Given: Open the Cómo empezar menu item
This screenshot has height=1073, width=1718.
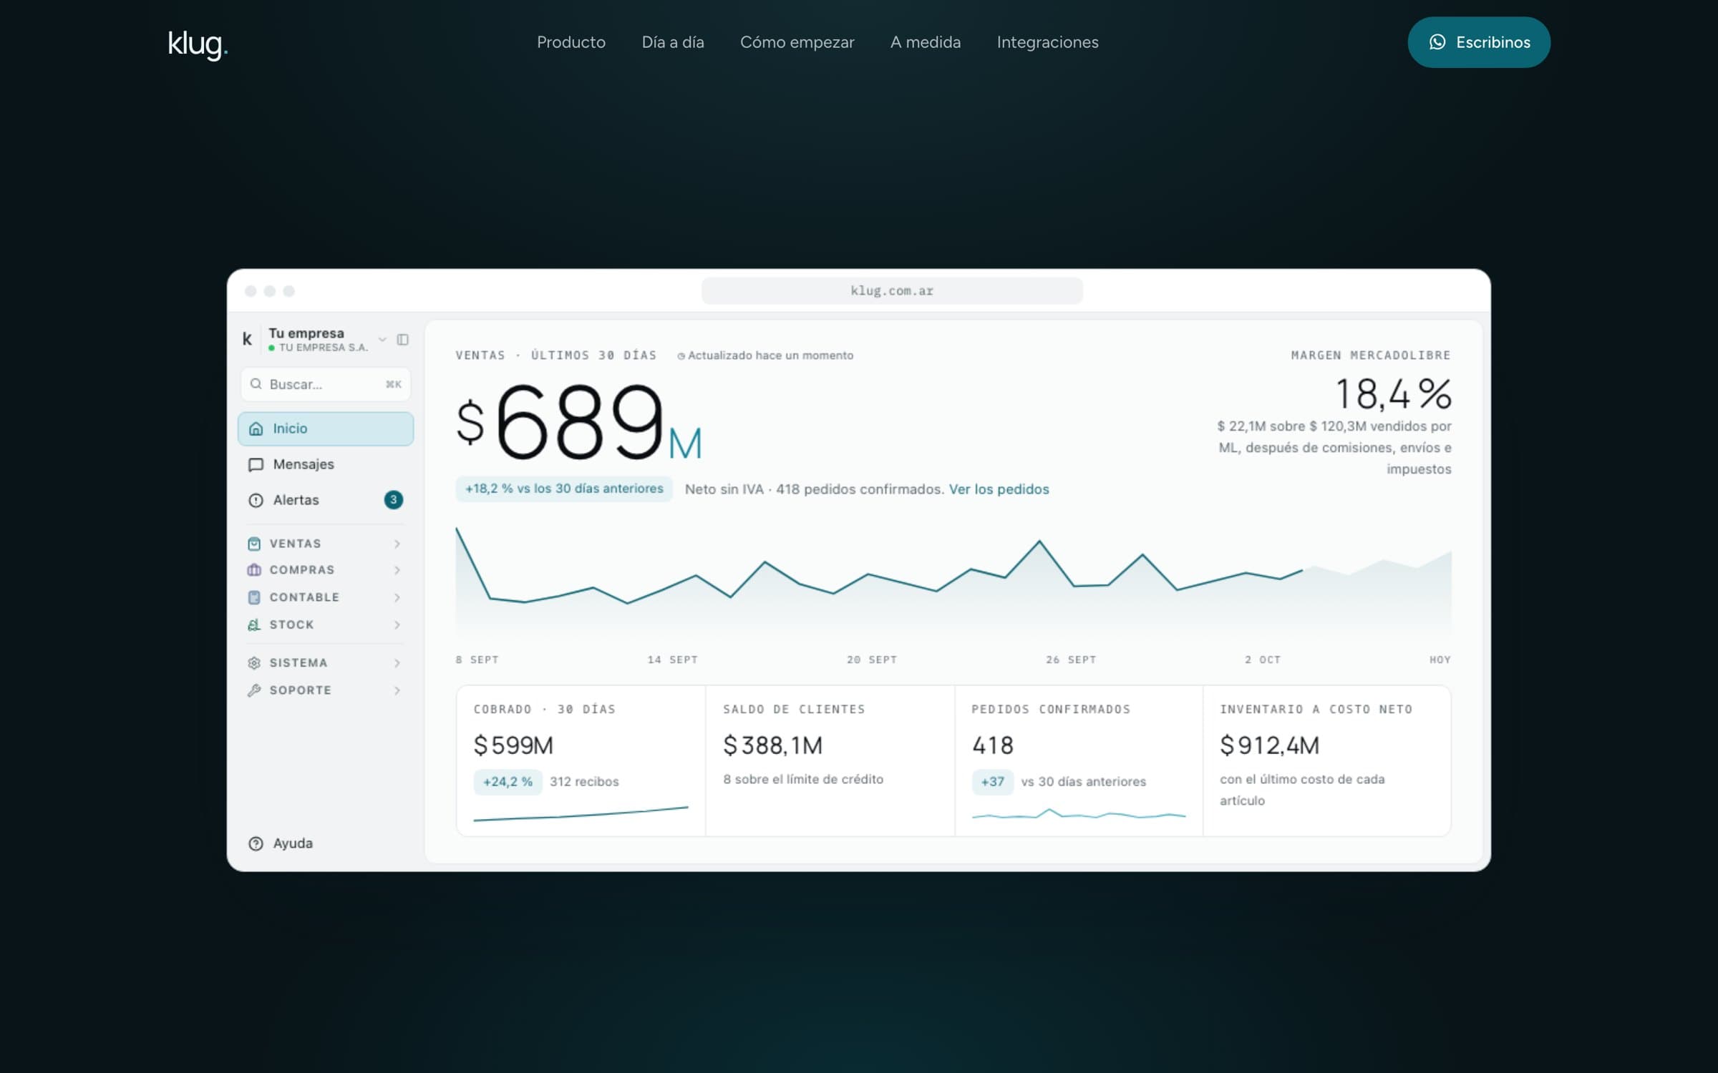Looking at the screenshot, I should point(797,42).
